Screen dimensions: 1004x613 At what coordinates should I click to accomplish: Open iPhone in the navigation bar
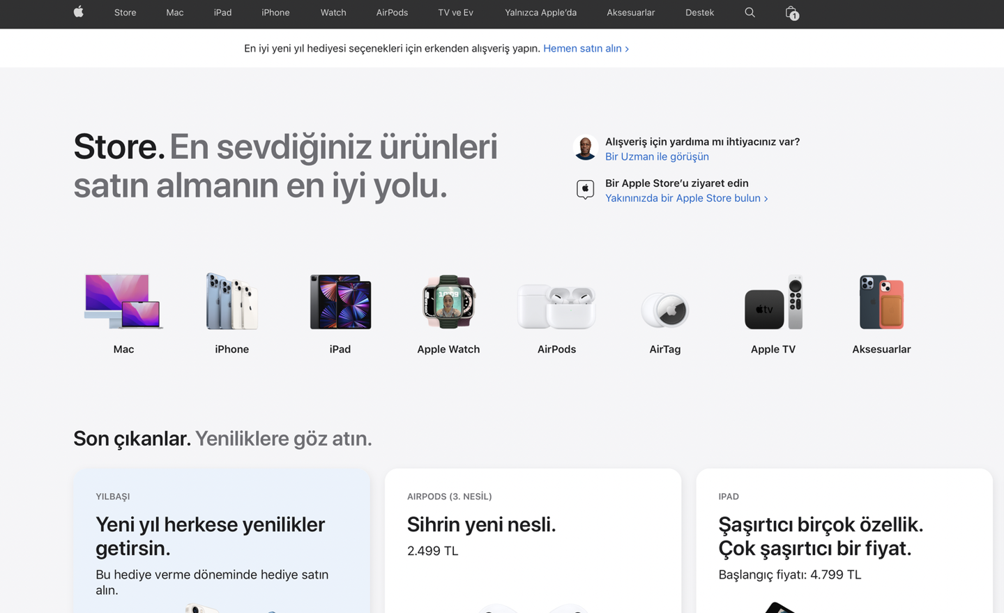[275, 13]
